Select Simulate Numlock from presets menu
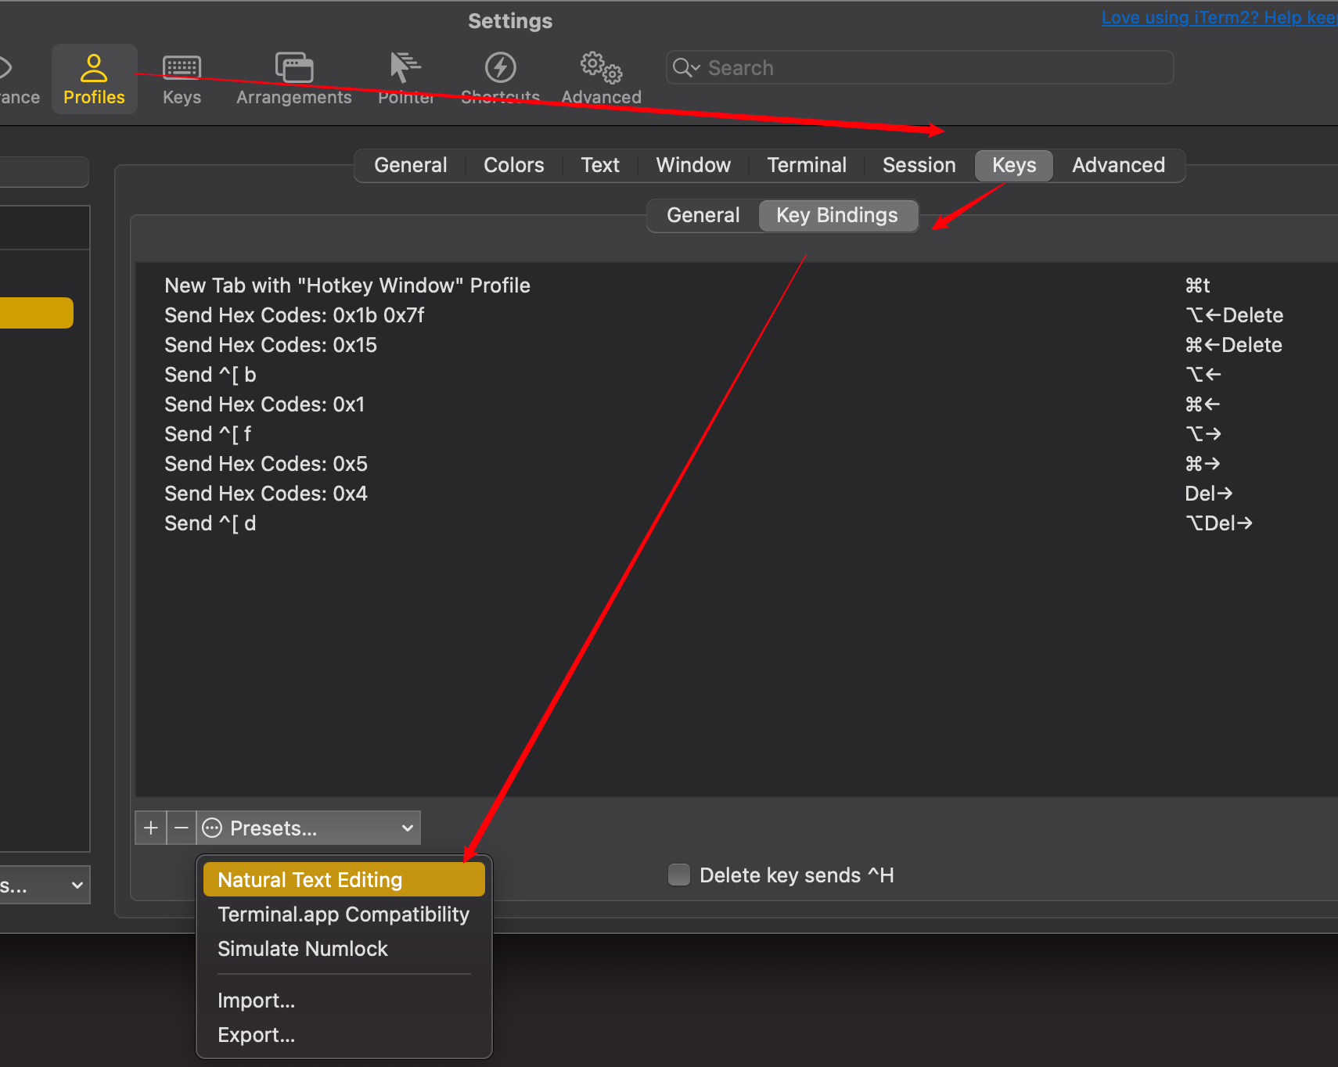This screenshot has width=1338, height=1067. pyautogui.click(x=303, y=949)
